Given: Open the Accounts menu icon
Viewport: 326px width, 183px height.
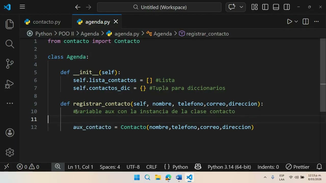Looking at the screenshot, I should pyautogui.click(x=10, y=132).
